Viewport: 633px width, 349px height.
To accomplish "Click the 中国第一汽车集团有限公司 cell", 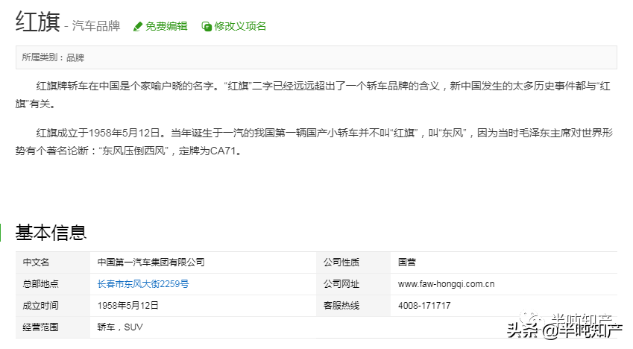I will pyautogui.click(x=203, y=262).
